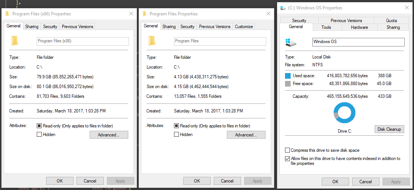This screenshot has width=414, height=190.
Task: Click Cancel in Windows OS Properties
Action: click(366, 181)
